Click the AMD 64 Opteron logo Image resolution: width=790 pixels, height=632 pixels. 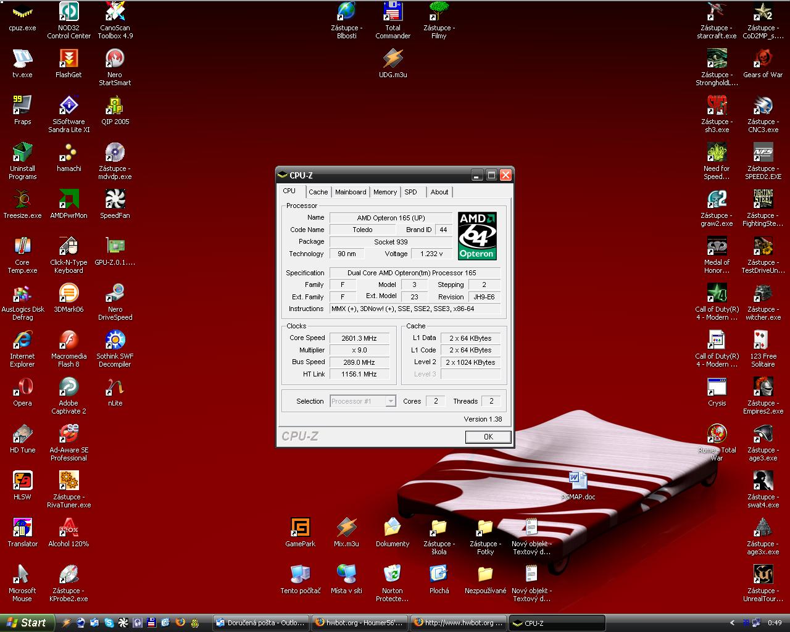(x=477, y=236)
